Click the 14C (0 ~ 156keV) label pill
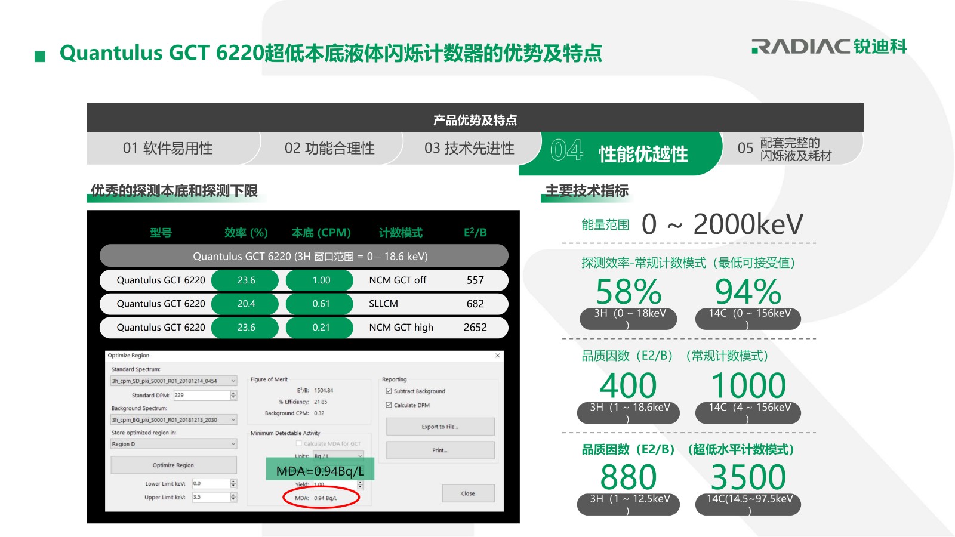Image resolution: width=955 pixels, height=537 pixels. tap(748, 319)
